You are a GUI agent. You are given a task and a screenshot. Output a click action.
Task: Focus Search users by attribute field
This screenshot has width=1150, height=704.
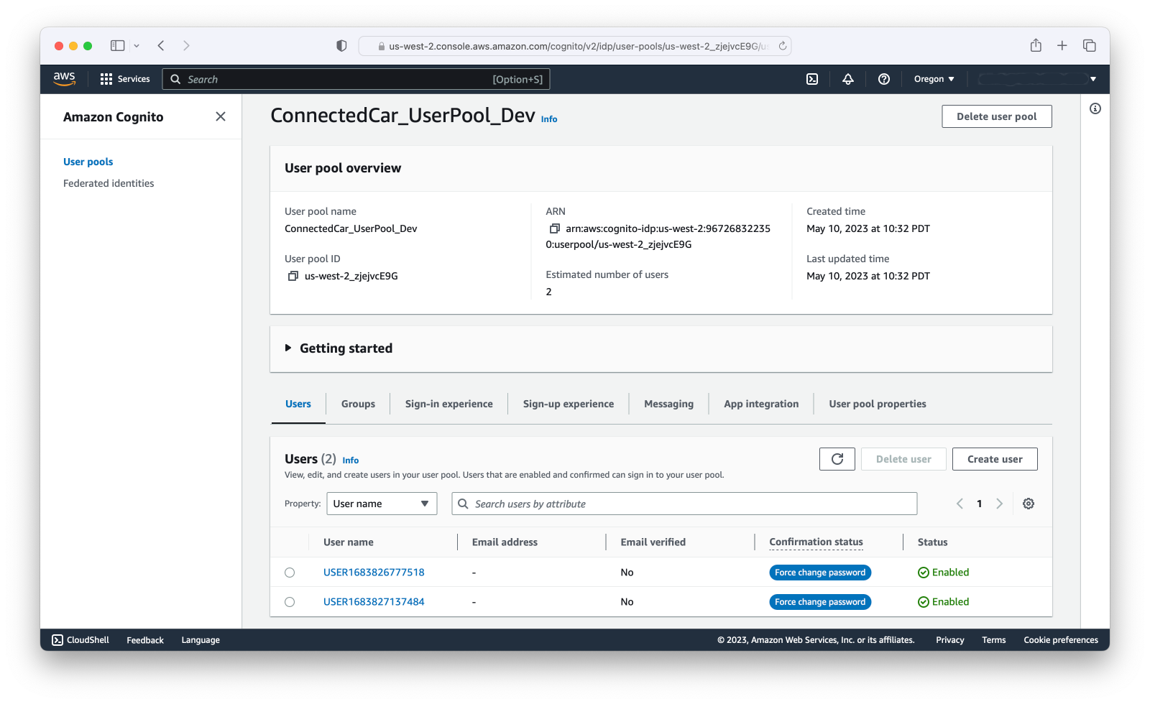tap(684, 504)
